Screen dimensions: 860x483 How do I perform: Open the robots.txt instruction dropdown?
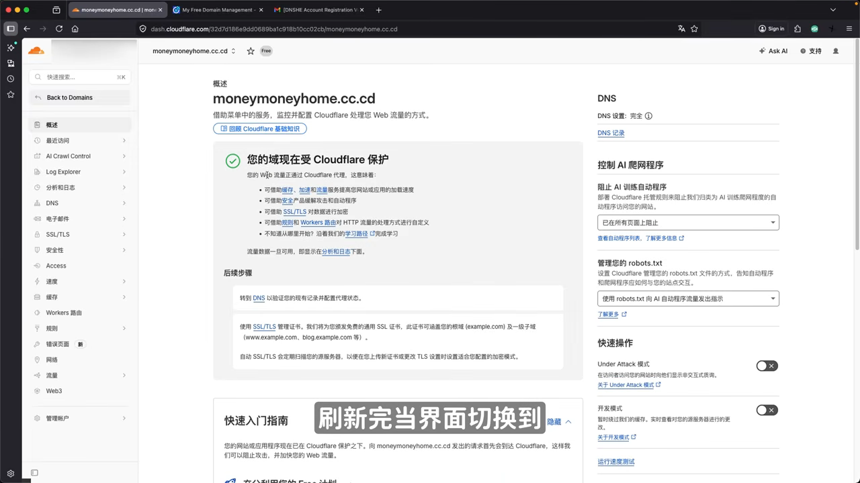point(688,299)
